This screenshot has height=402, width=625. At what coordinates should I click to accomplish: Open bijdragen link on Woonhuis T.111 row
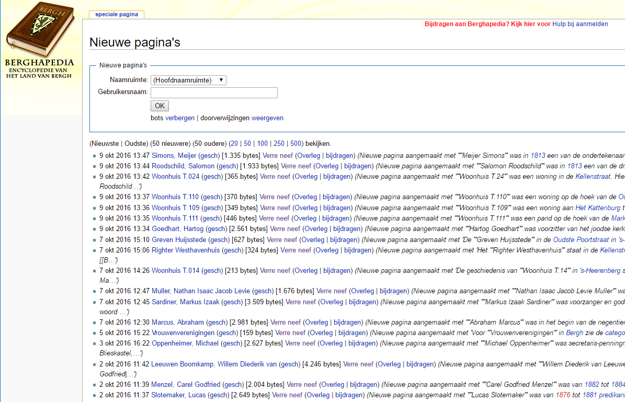pyautogui.click(x=336, y=219)
